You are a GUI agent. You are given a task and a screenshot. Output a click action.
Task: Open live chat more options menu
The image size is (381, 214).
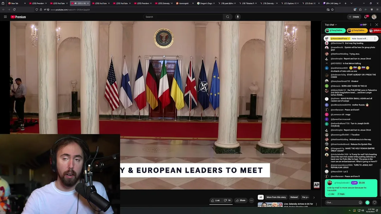(371, 25)
